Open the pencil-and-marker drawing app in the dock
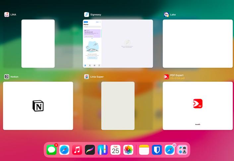 (102, 150)
